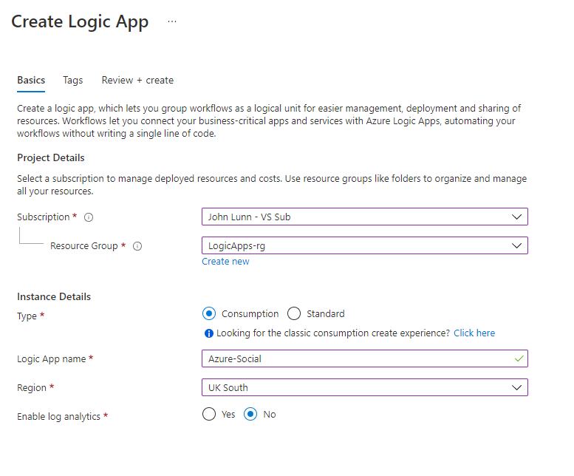Expand the Subscription dropdown chevron

516,217
